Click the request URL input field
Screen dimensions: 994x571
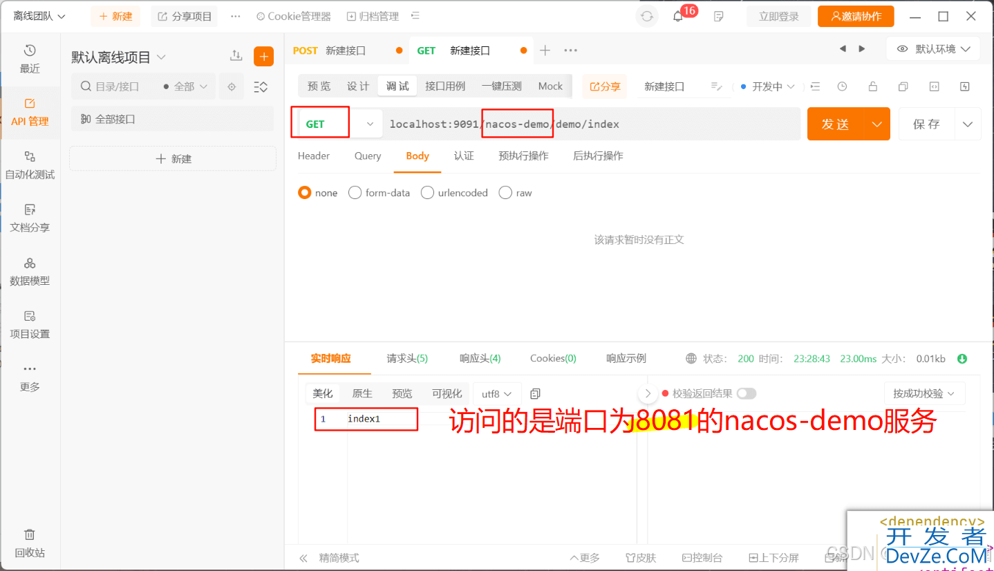pos(591,124)
